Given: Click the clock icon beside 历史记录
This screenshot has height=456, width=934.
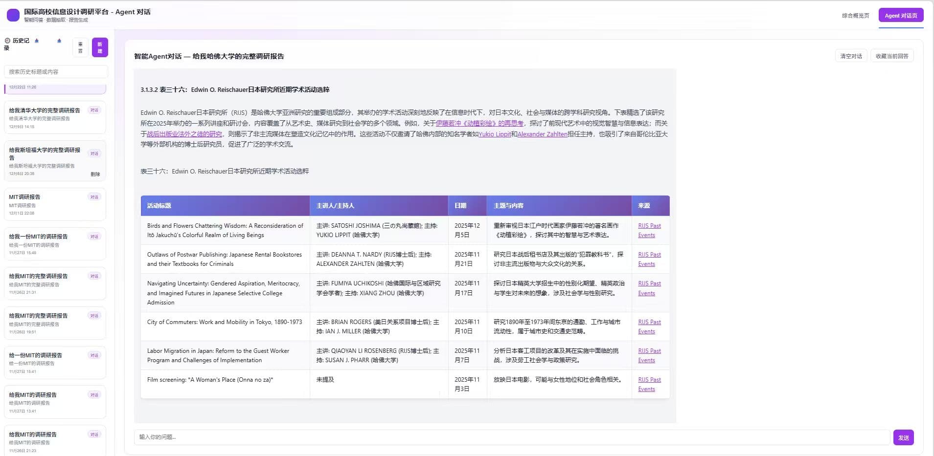Looking at the screenshot, I should [x=7, y=41].
